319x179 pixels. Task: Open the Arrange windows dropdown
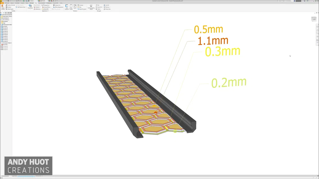(x=81, y=5)
